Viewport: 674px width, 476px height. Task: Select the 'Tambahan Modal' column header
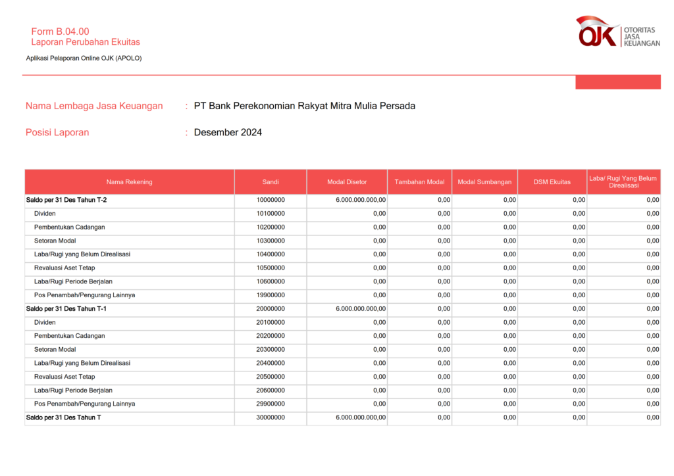[x=419, y=182]
